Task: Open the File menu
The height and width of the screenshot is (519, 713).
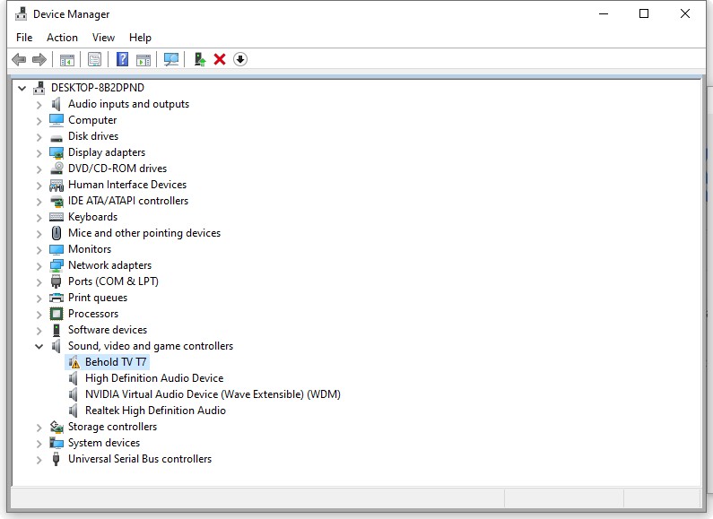Action: pos(24,38)
